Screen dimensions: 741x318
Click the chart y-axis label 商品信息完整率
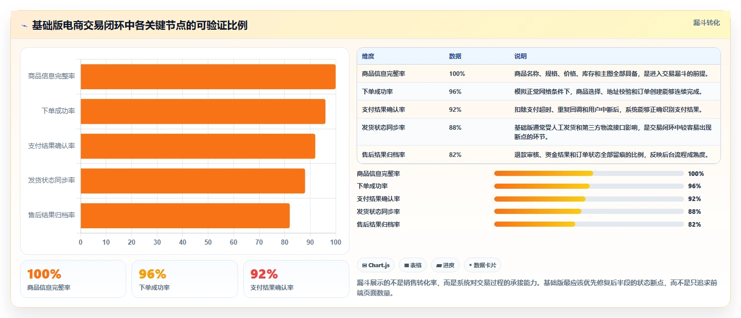(51, 76)
